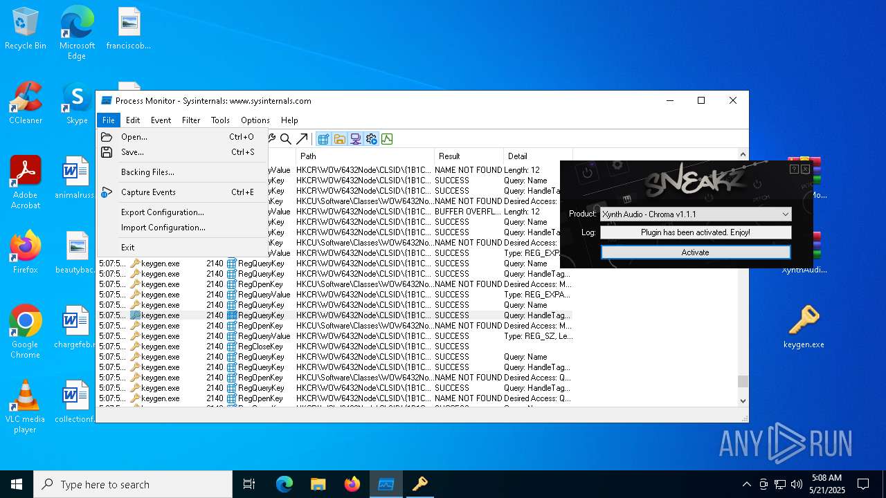This screenshot has height=498, width=886.
Task: Click the Log text field in keygen
Action: point(695,232)
